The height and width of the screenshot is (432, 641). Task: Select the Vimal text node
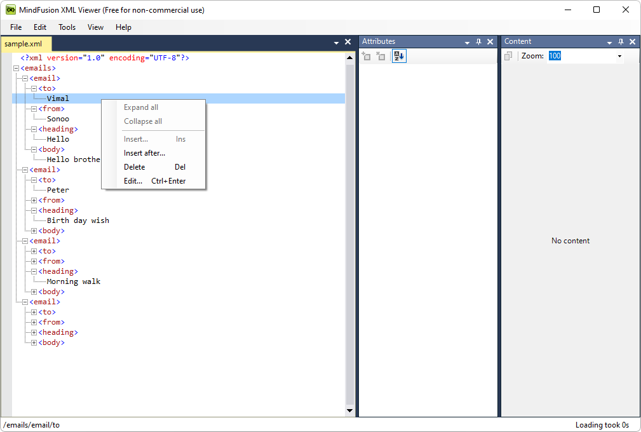pos(58,98)
